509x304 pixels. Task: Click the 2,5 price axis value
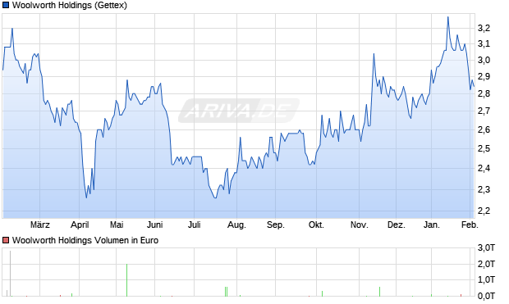(484, 149)
